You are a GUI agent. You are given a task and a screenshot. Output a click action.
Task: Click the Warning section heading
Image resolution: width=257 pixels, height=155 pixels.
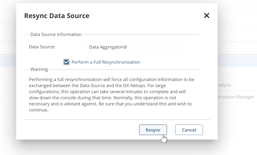39,70
